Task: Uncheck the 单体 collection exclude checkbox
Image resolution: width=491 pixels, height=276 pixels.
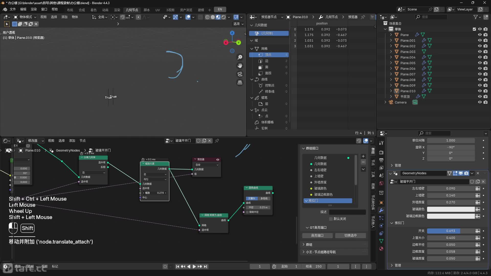Action: point(474,29)
